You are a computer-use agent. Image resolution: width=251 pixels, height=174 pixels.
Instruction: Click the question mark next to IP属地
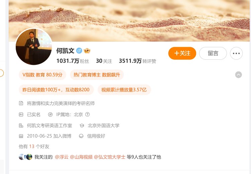87,115
